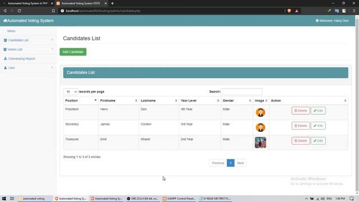Open the automated voting folder in taskbar
This screenshot has height=202, width=359.
click(x=34, y=199)
